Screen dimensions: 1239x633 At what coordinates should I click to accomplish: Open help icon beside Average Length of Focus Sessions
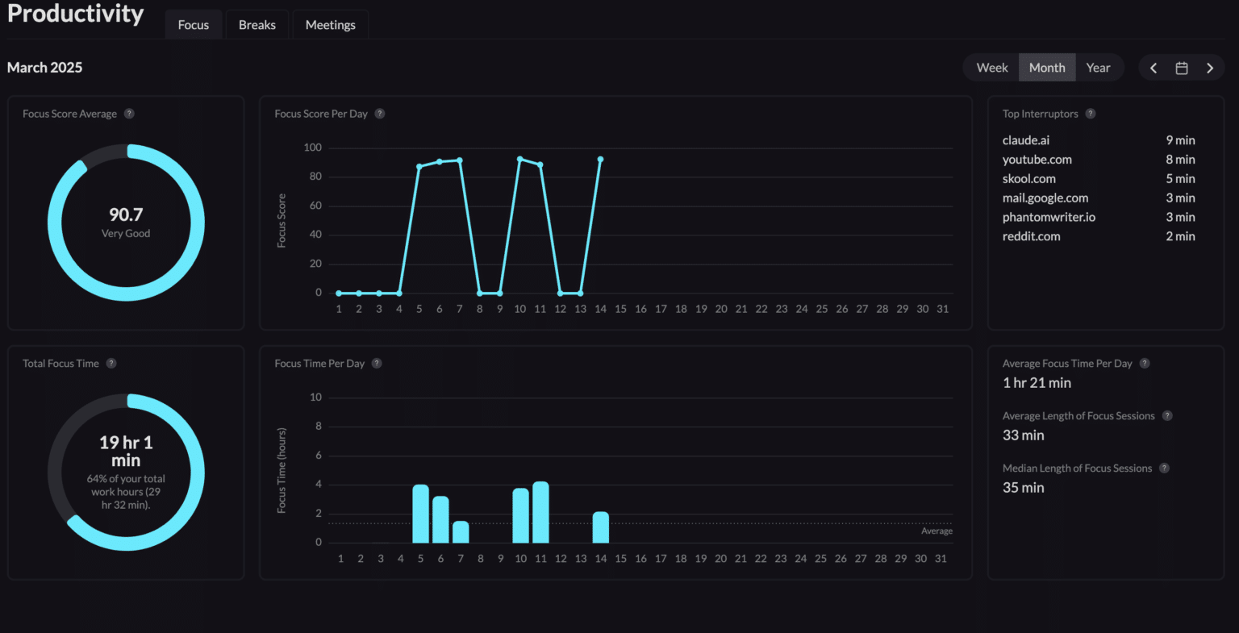click(1167, 416)
